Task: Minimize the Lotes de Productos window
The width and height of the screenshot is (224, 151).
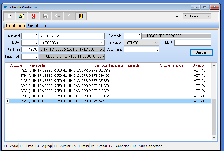Action: coord(195,7)
